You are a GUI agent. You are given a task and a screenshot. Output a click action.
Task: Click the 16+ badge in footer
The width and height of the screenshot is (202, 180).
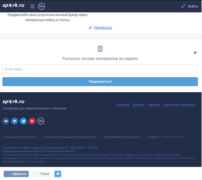pyautogui.click(x=41, y=121)
